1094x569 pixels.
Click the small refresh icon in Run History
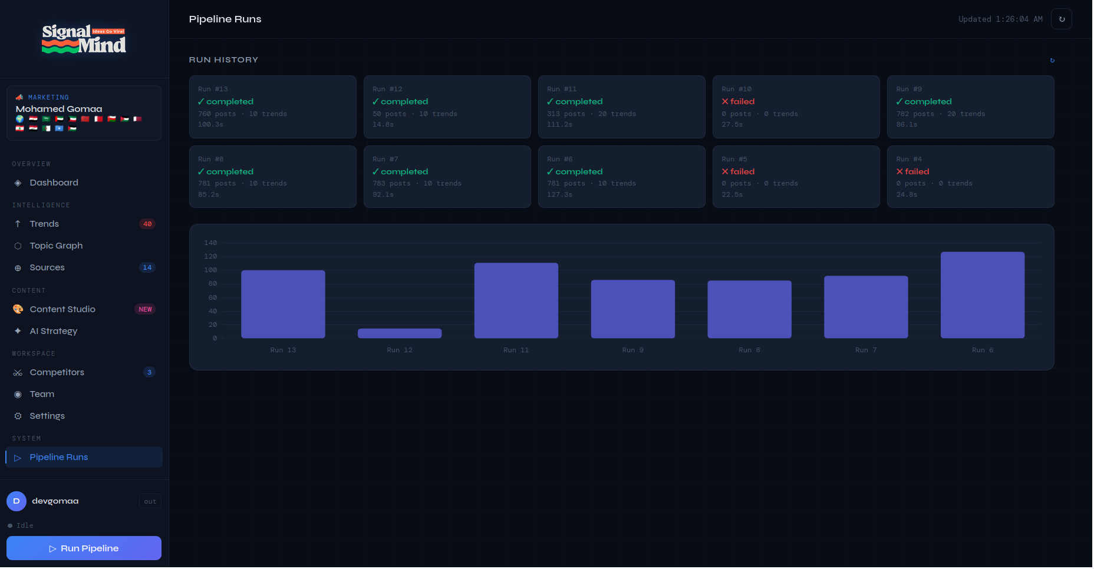point(1053,60)
